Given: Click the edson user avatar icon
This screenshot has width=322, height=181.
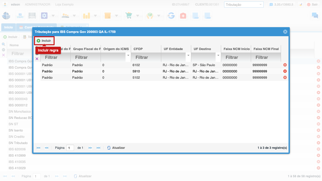Looking at the screenshot, I should point(5,5).
